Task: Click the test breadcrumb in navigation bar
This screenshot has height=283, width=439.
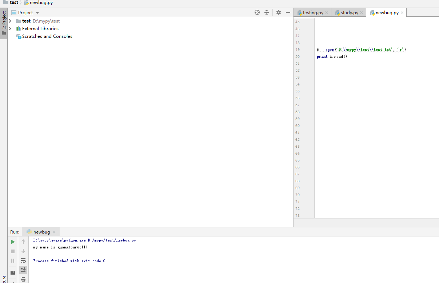Action: point(11,3)
